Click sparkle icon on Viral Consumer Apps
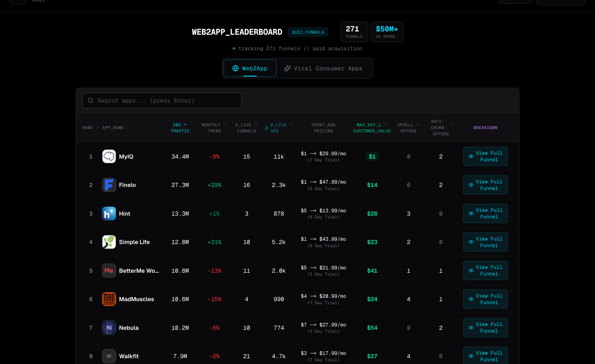Screen dimensions: 595x364 click(x=288, y=68)
